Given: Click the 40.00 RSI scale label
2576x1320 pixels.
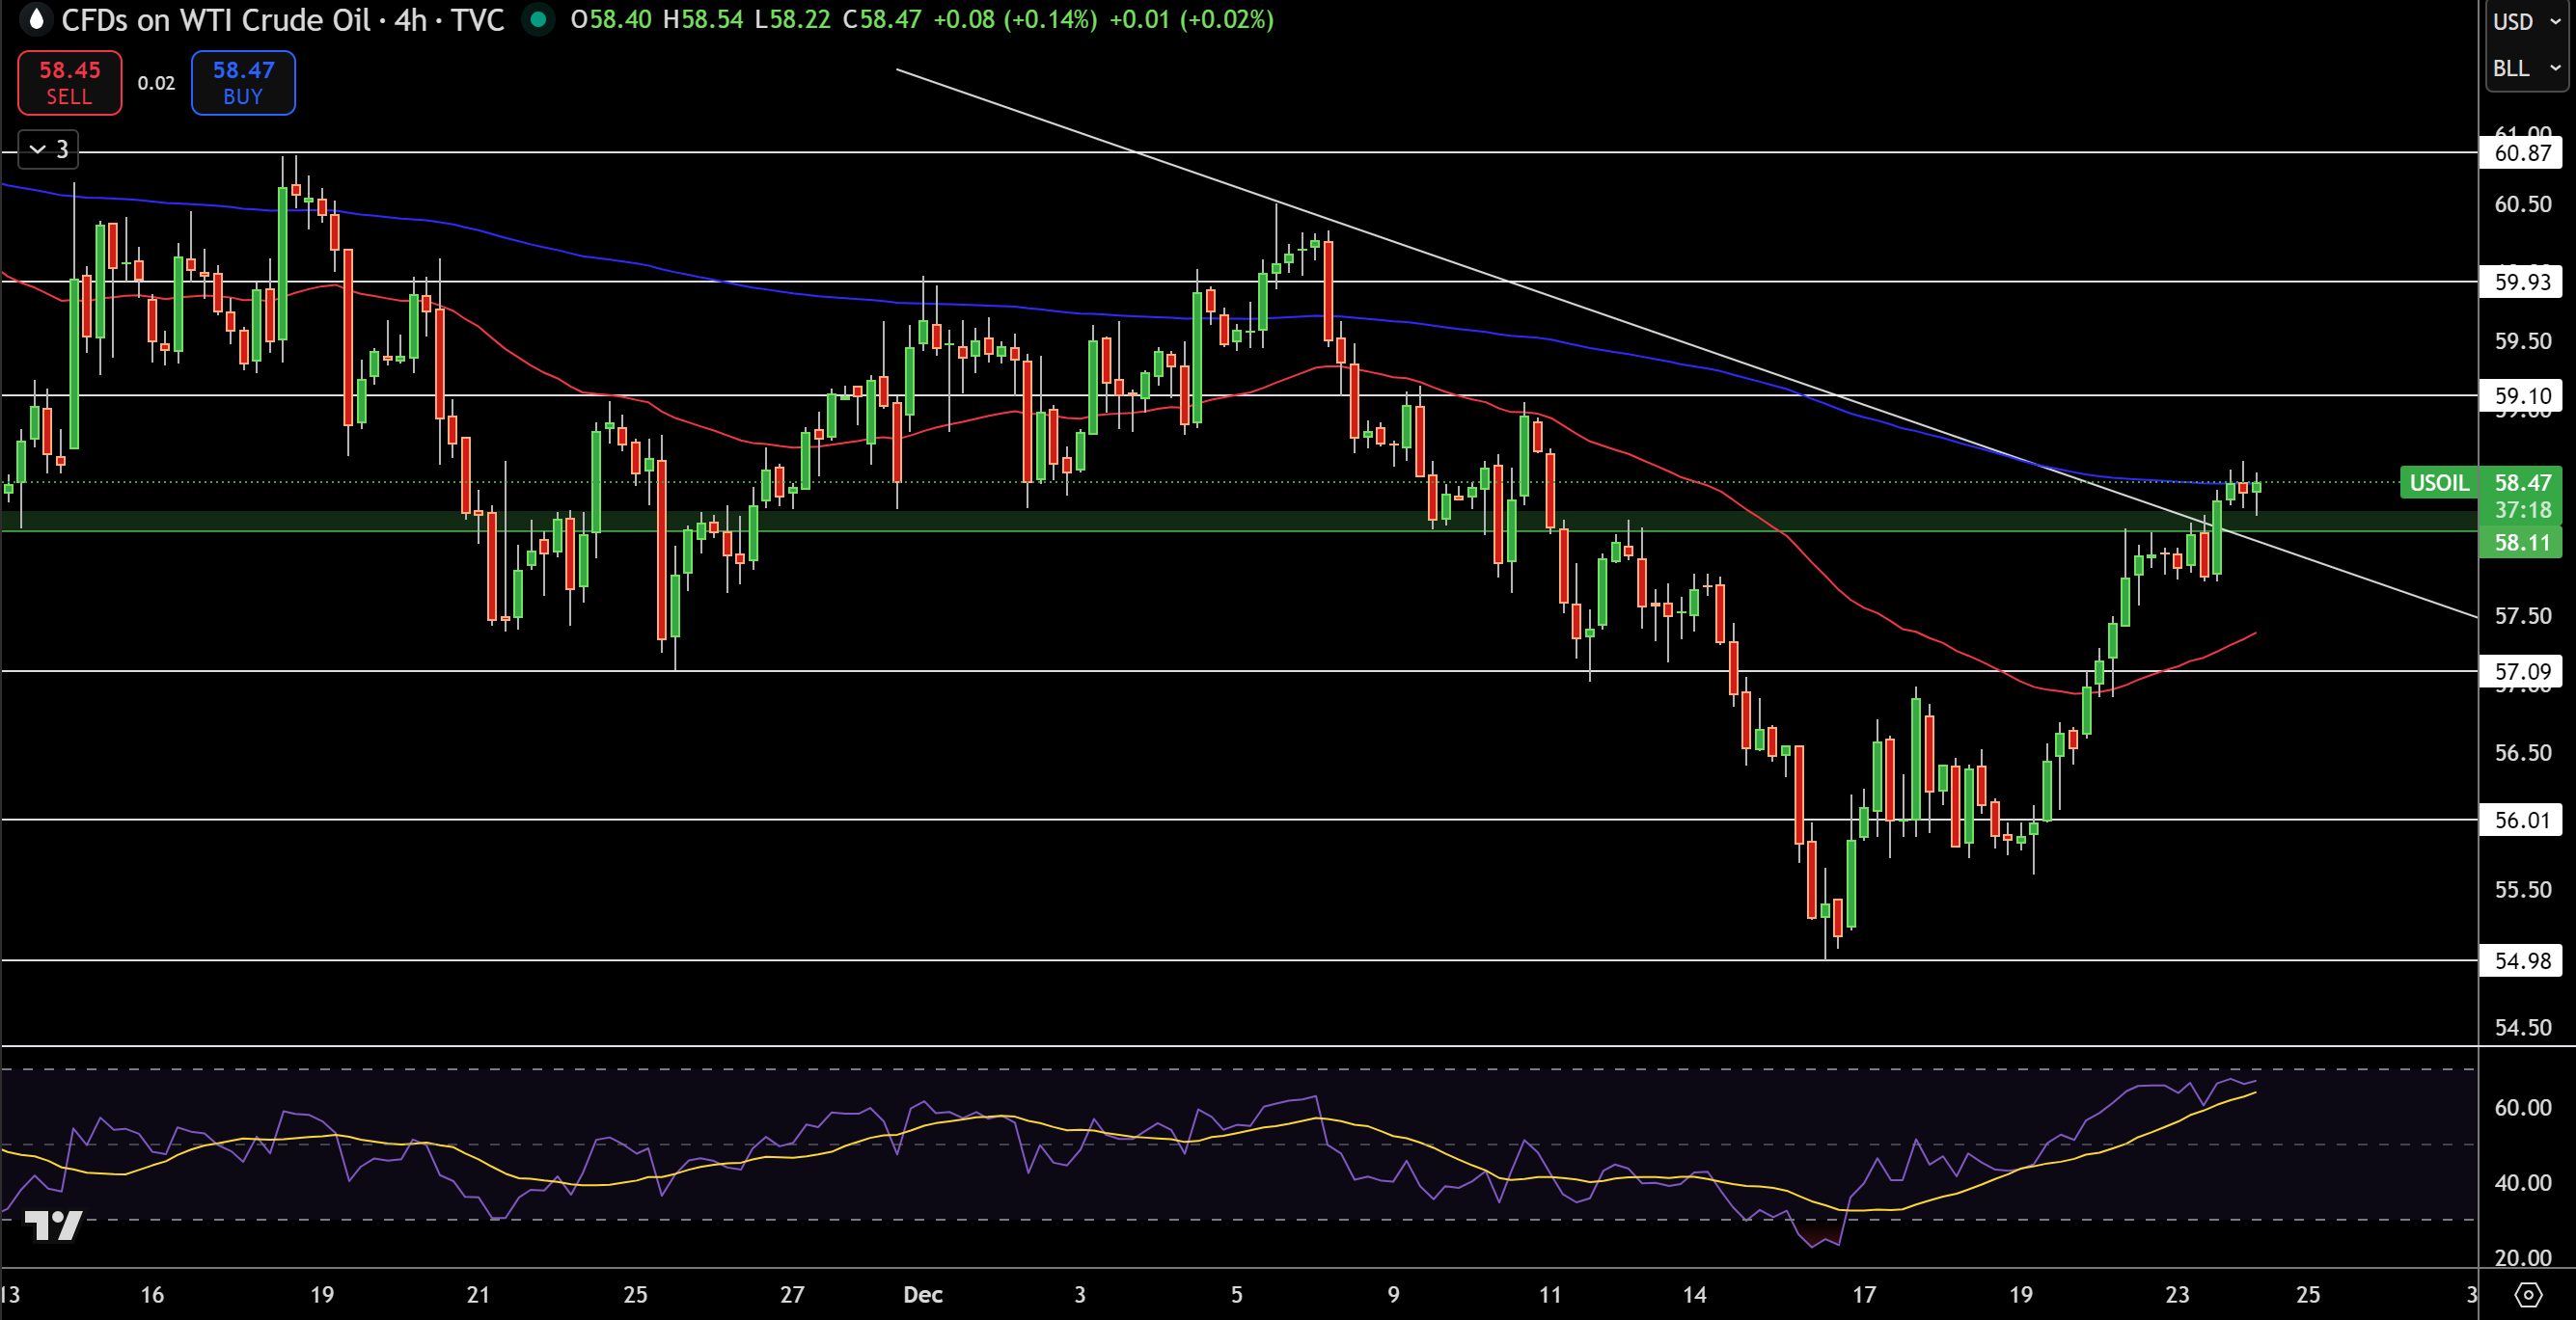Looking at the screenshot, I should (2522, 1183).
